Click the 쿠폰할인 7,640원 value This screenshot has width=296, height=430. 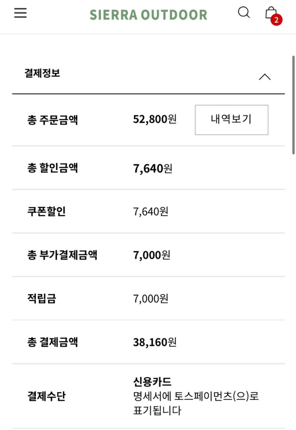click(151, 212)
